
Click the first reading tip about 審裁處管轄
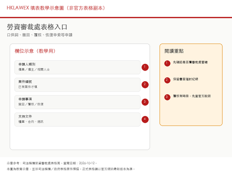(x=190, y=62)
